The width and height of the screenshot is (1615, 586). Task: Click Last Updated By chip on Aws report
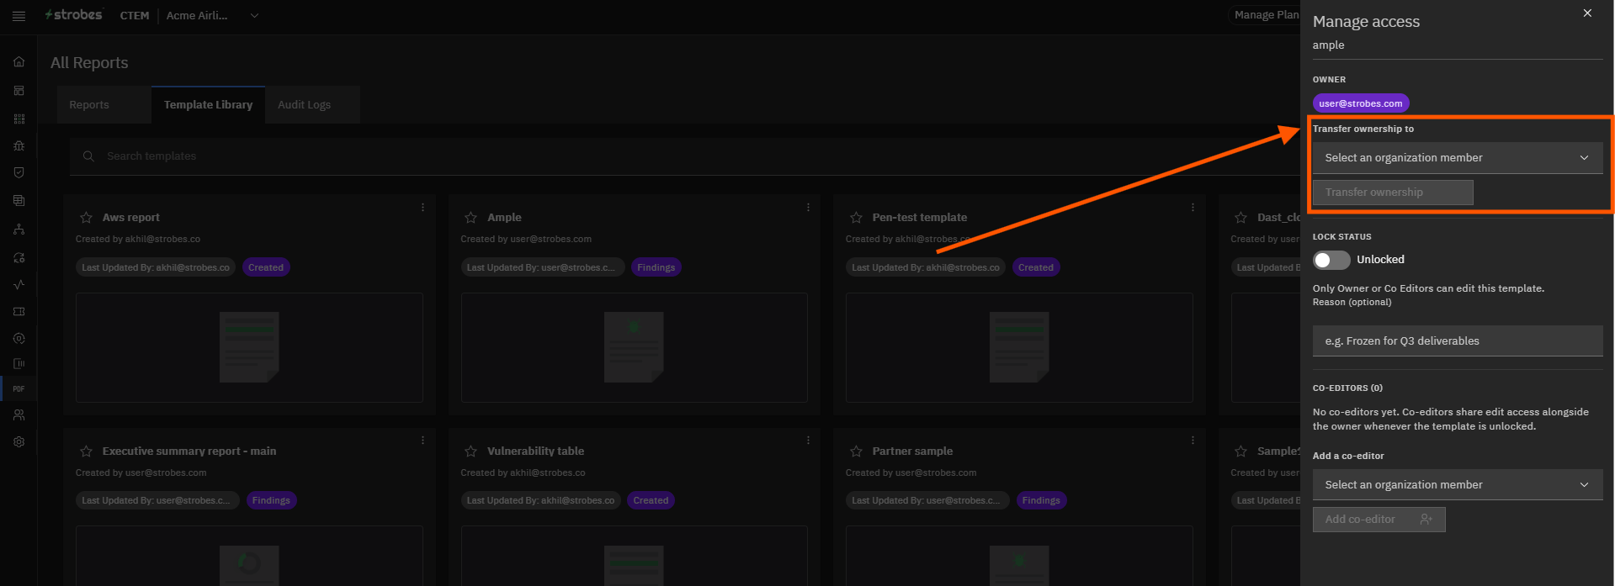pyautogui.click(x=156, y=267)
